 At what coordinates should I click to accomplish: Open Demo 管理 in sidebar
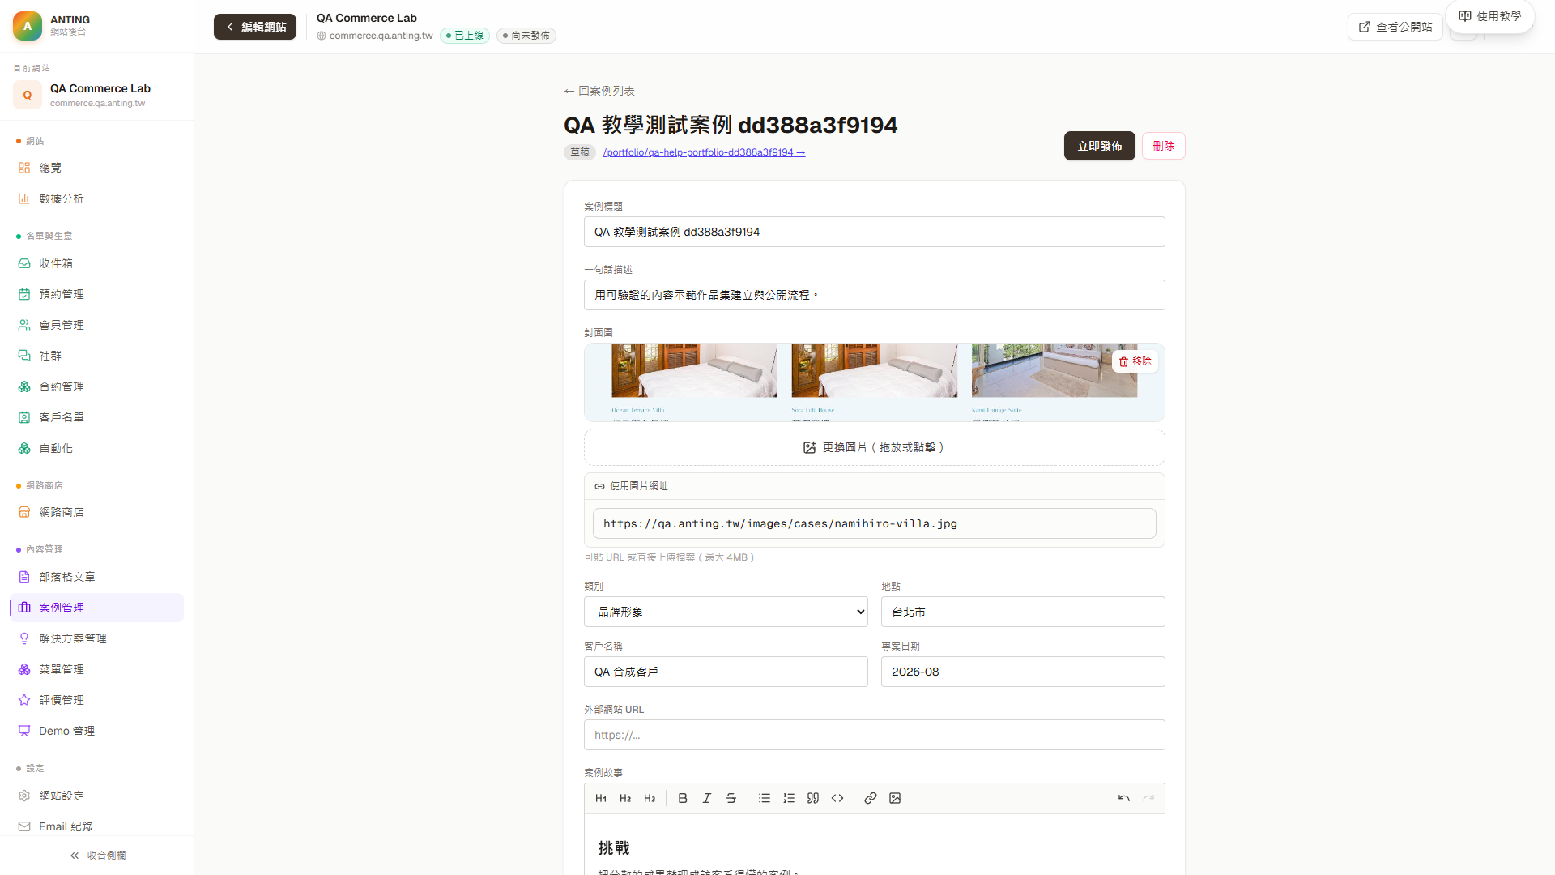tap(97, 731)
